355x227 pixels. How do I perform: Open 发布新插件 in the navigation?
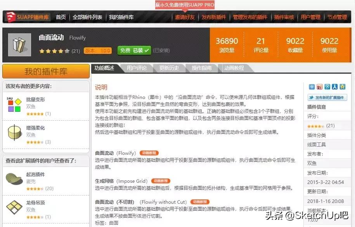click(214, 17)
